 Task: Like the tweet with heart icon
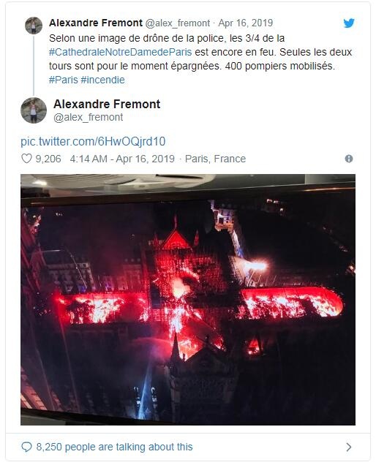[26, 159]
